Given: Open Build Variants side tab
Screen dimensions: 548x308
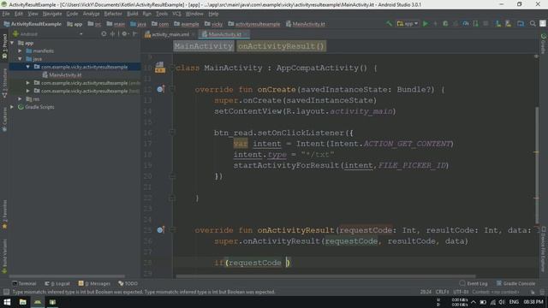Looking at the screenshot, I should click(x=4, y=256).
